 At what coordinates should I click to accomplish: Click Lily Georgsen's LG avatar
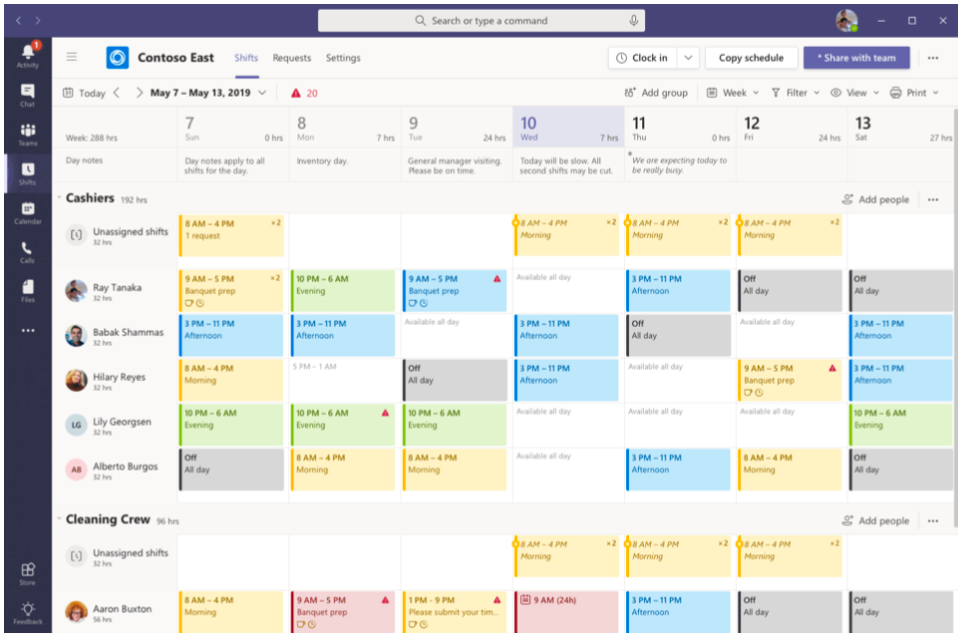76,425
